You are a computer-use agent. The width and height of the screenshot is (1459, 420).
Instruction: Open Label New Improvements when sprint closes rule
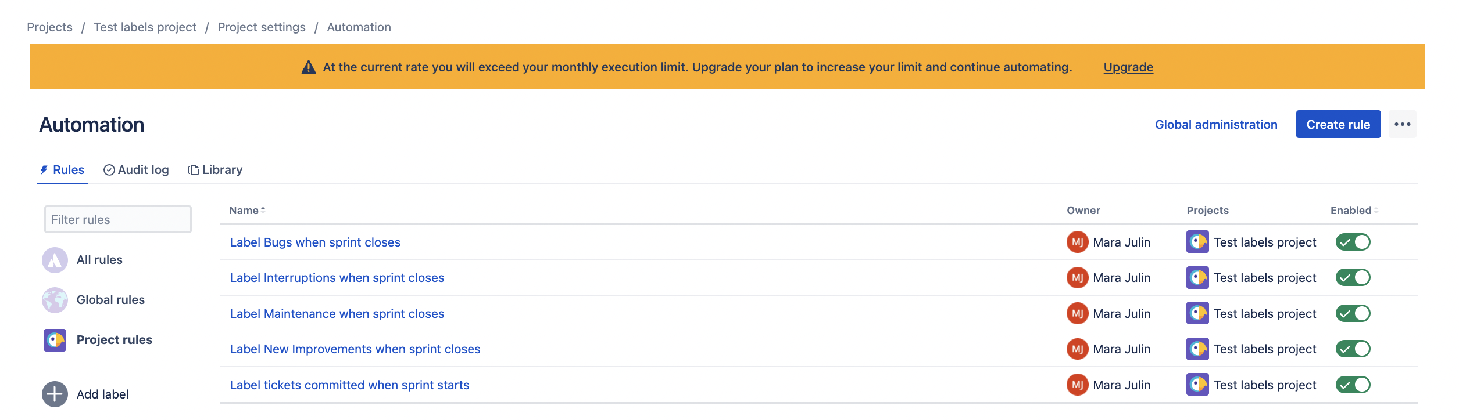pos(355,349)
